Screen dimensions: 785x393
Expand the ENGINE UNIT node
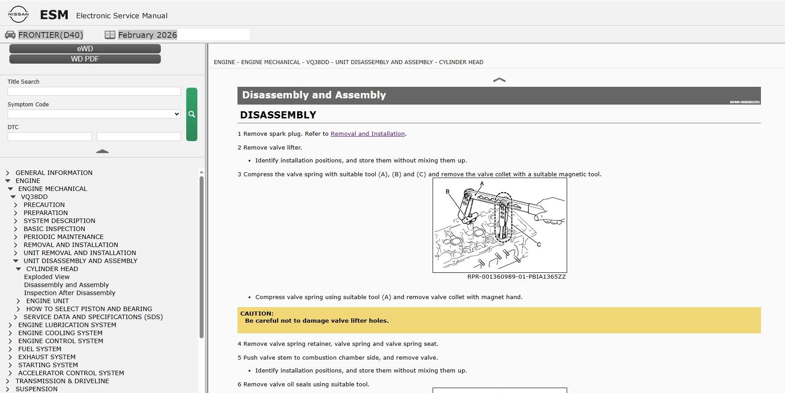[18, 301]
